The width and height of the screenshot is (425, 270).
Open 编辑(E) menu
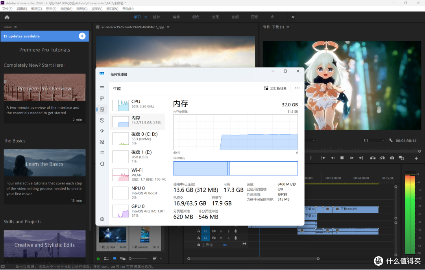click(x=22, y=9)
